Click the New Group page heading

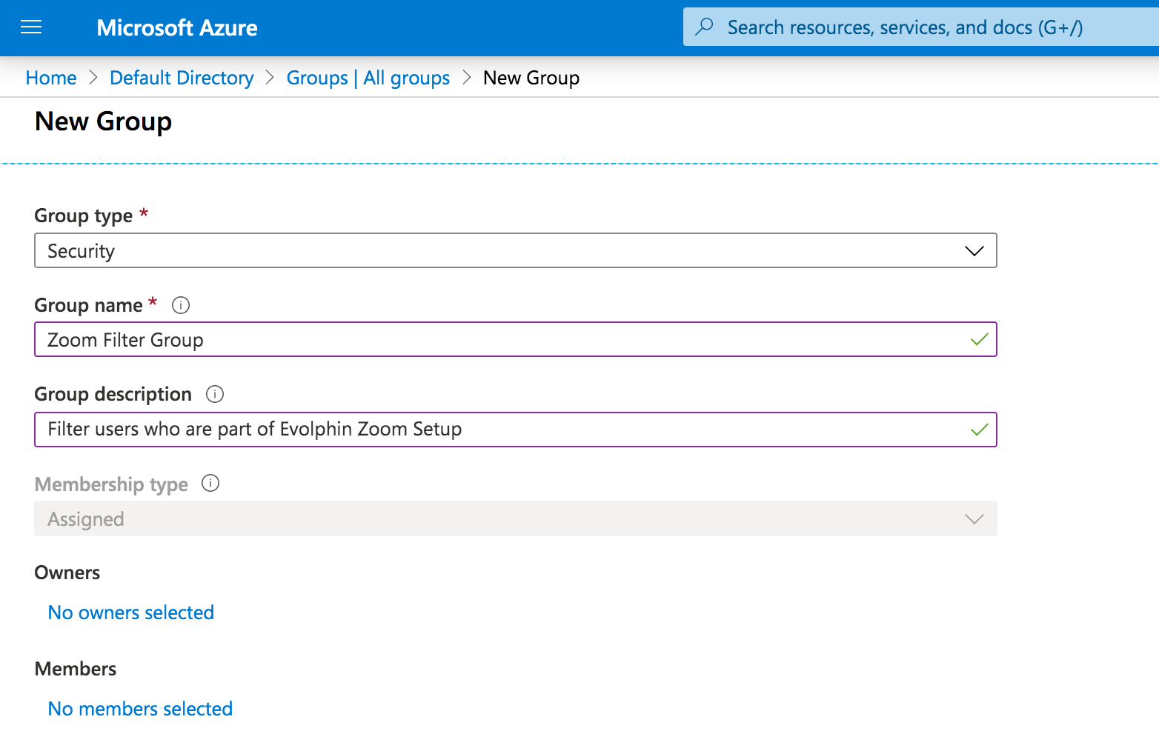pos(104,121)
